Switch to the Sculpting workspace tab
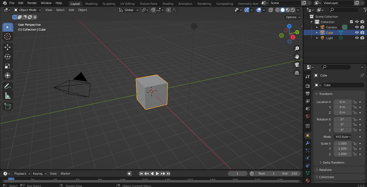This screenshot has height=187, width=367. click(109, 4)
